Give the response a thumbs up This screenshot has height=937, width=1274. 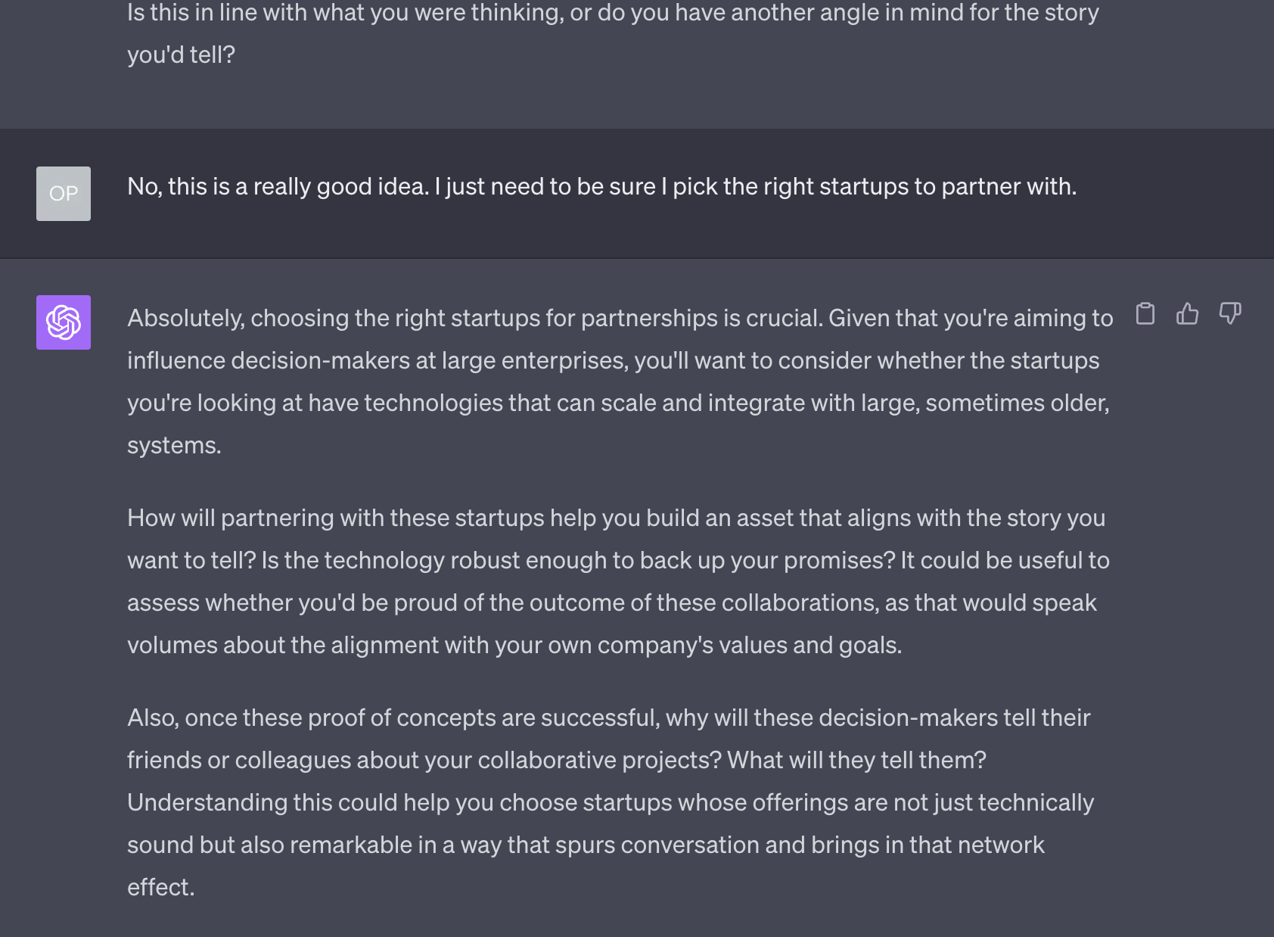pyautogui.click(x=1188, y=313)
